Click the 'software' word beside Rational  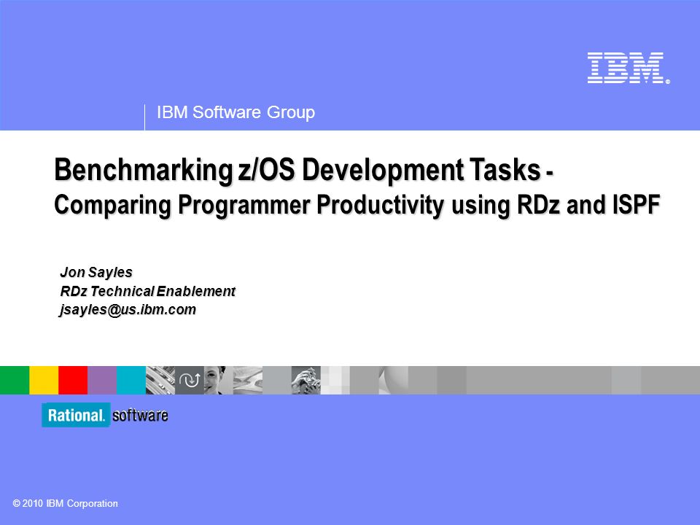(140, 415)
